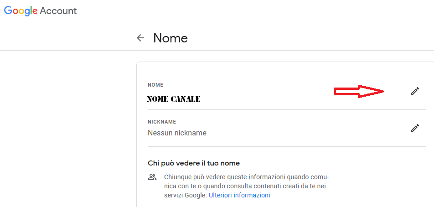Open the Ulteriori informazioni link
The image size is (434, 207).
coord(239,195)
